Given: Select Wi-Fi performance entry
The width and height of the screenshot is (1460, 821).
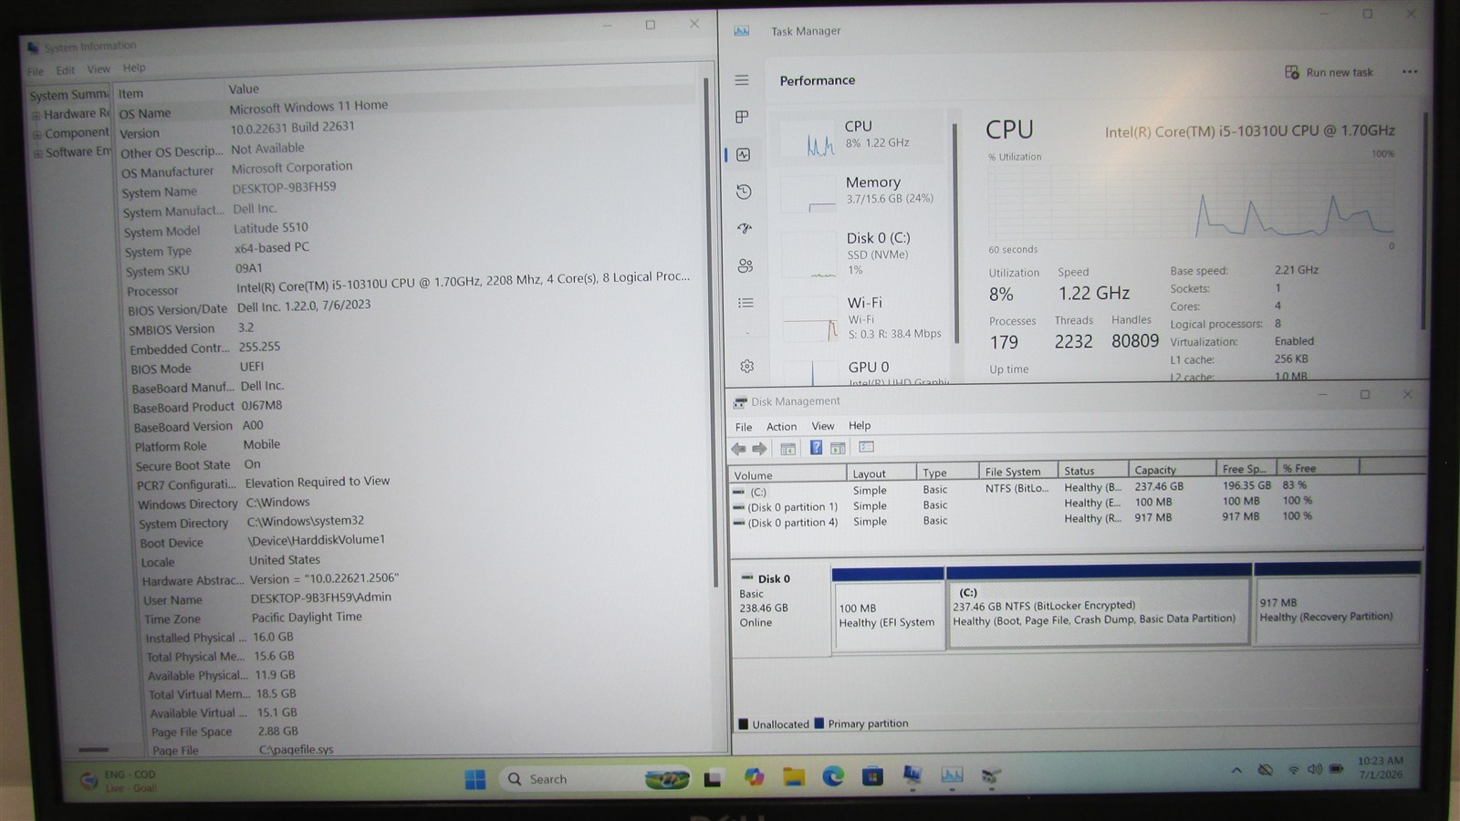Looking at the screenshot, I should tap(863, 317).
